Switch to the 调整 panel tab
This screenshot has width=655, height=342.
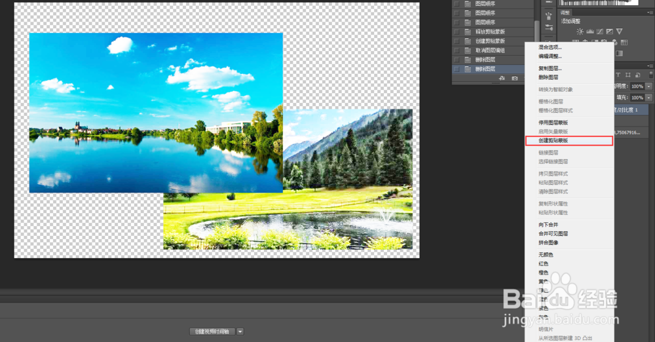565,12
